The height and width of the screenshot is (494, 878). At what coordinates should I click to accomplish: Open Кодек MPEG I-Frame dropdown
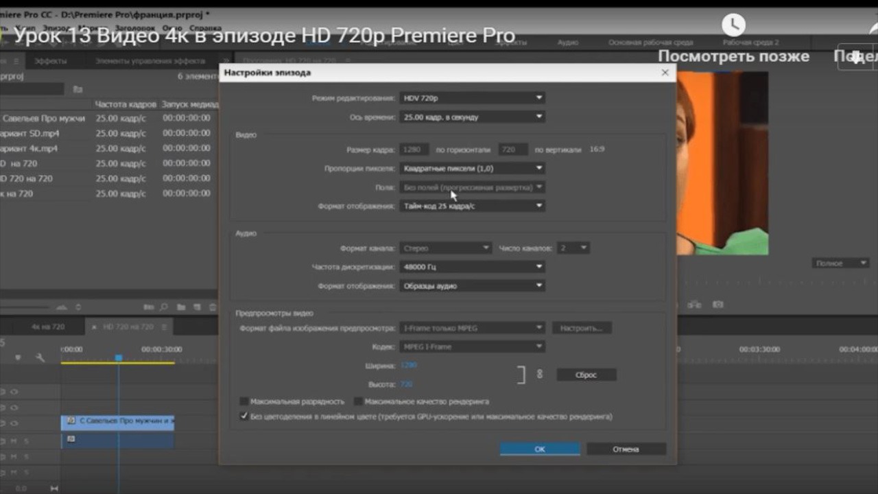472,347
